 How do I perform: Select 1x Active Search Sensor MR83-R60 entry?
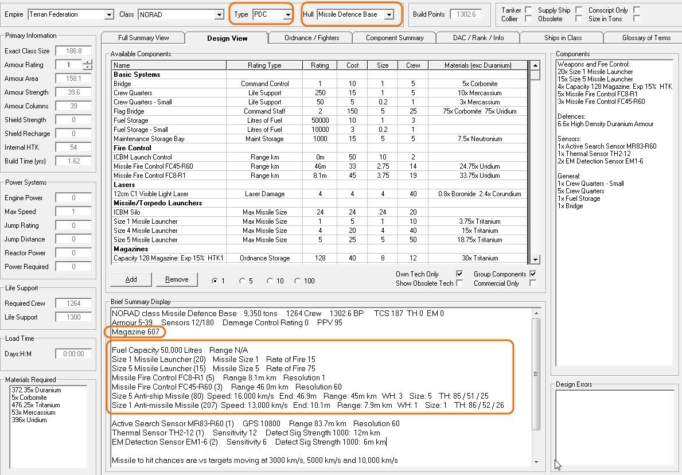pyautogui.click(x=607, y=146)
